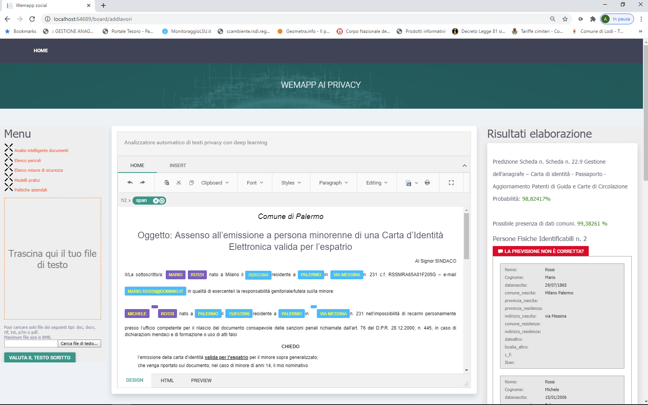The image size is (648, 405).
Task: Click the paste icon in toolbar
Action: click(167, 183)
